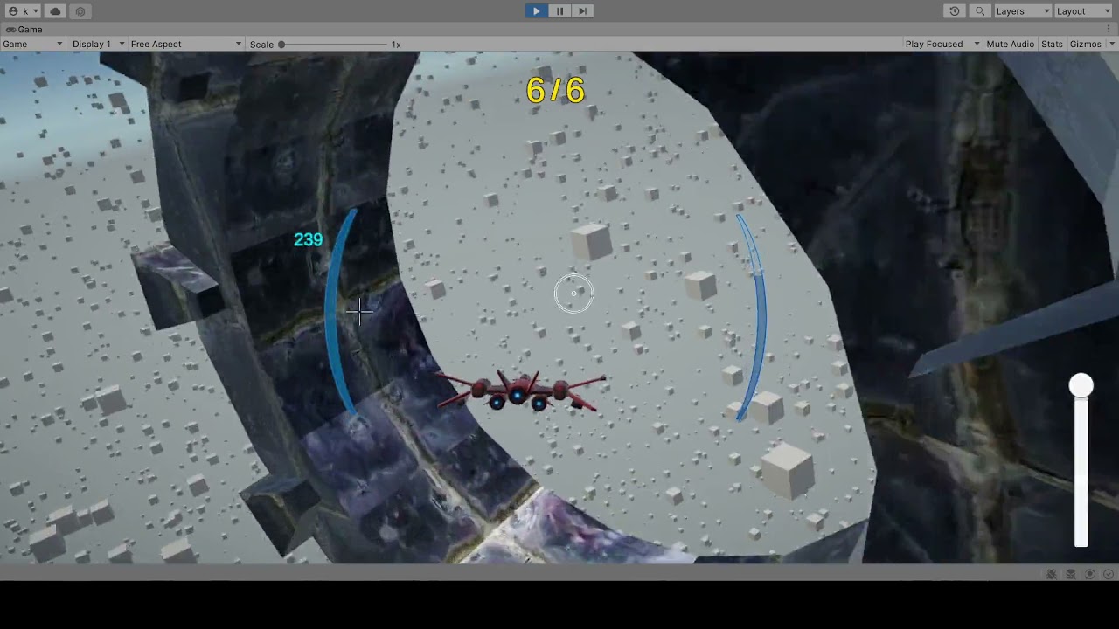Viewport: 1119px width, 629px height.
Task: Toggle Mute Audio
Action: coord(1010,45)
